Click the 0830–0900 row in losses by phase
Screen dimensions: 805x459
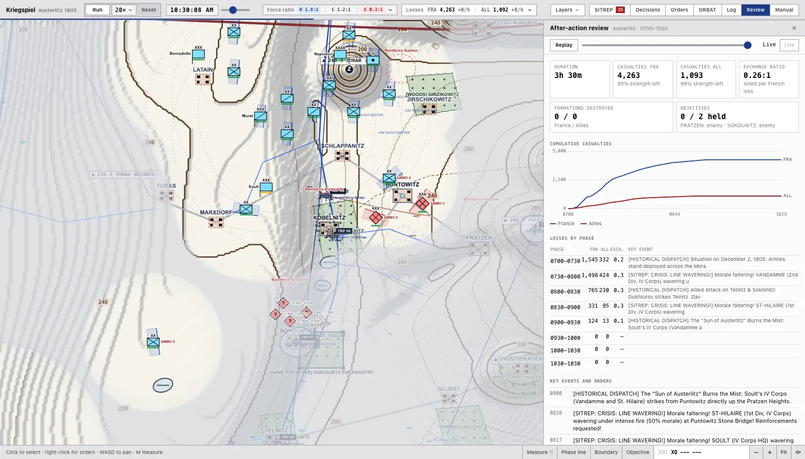click(x=674, y=309)
